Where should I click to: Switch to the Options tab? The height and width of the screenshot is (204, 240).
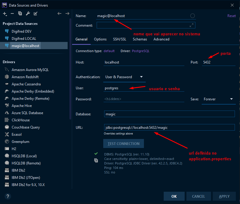point(100,39)
